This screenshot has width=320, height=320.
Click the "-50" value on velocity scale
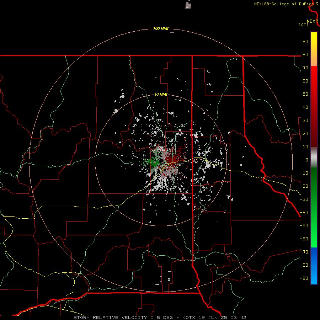tap(304, 226)
